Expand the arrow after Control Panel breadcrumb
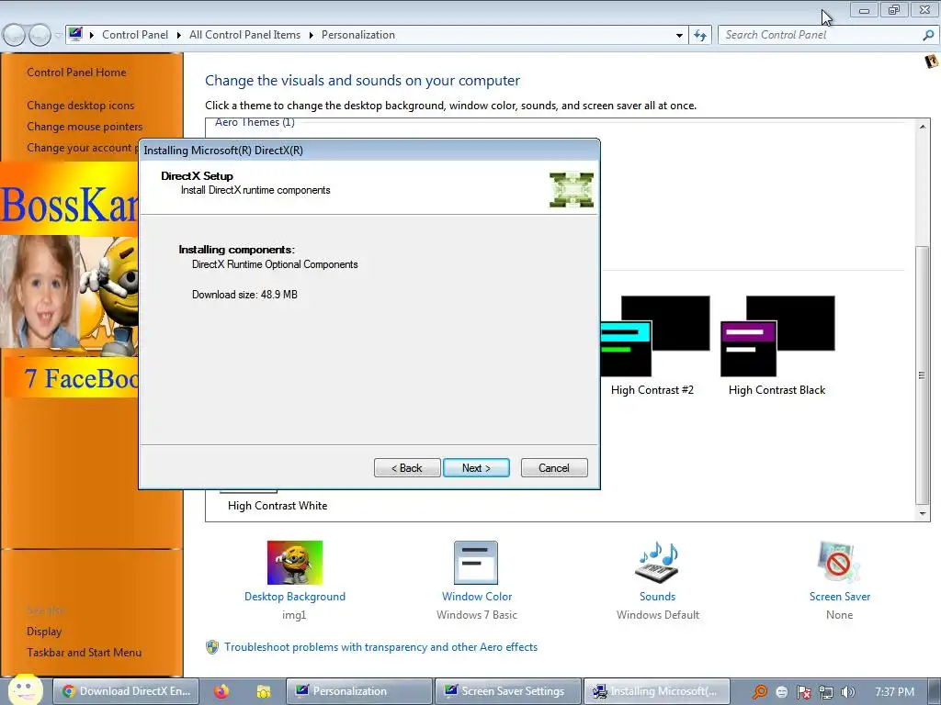This screenshot has width=941, height=705. click(x=179, y=35)
